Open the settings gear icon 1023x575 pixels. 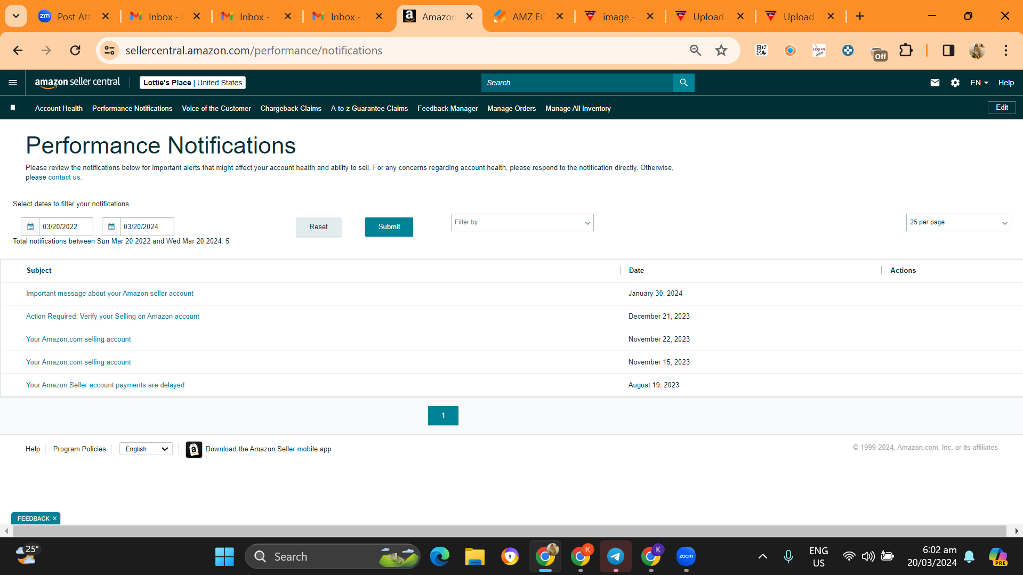(955, 83)
